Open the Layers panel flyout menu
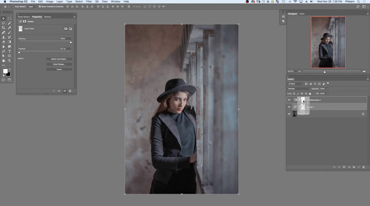This screenshot has width=370, height=206. click(x=368, y=79)
